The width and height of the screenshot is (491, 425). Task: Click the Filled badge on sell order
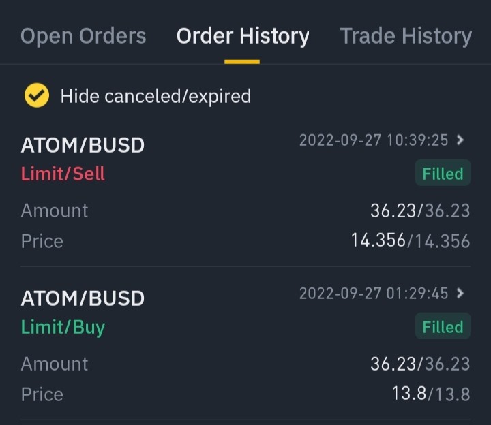(443, 172)
